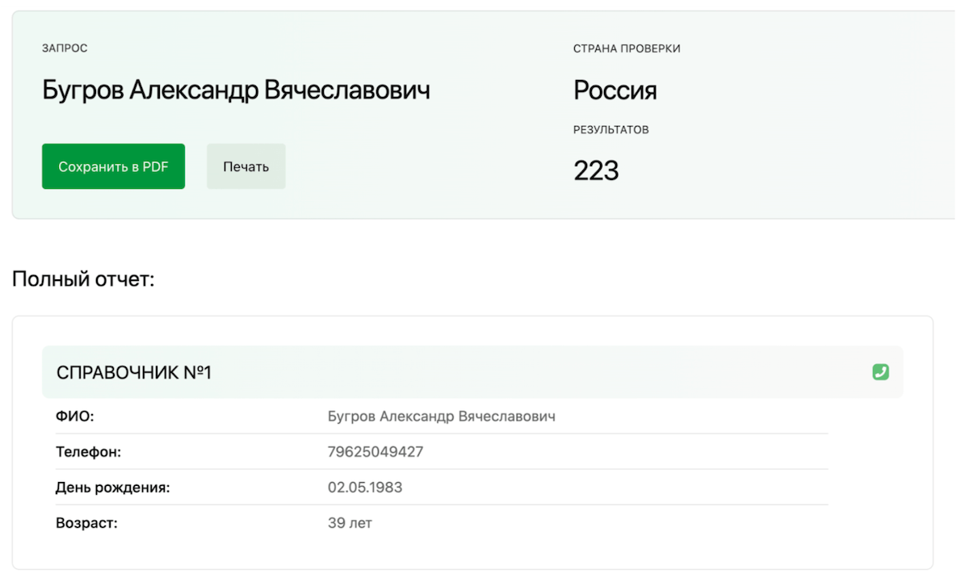Click the green phone icon in Справочник №1
This screenshot has width=969, height=582.
tap(880, 372)
